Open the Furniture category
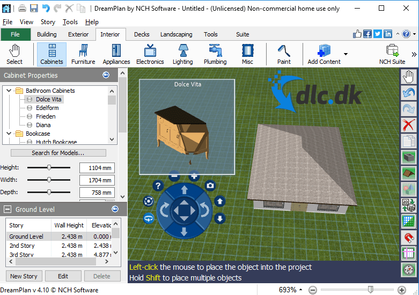The width and height of the screenshot is (419, 295). 83,54
